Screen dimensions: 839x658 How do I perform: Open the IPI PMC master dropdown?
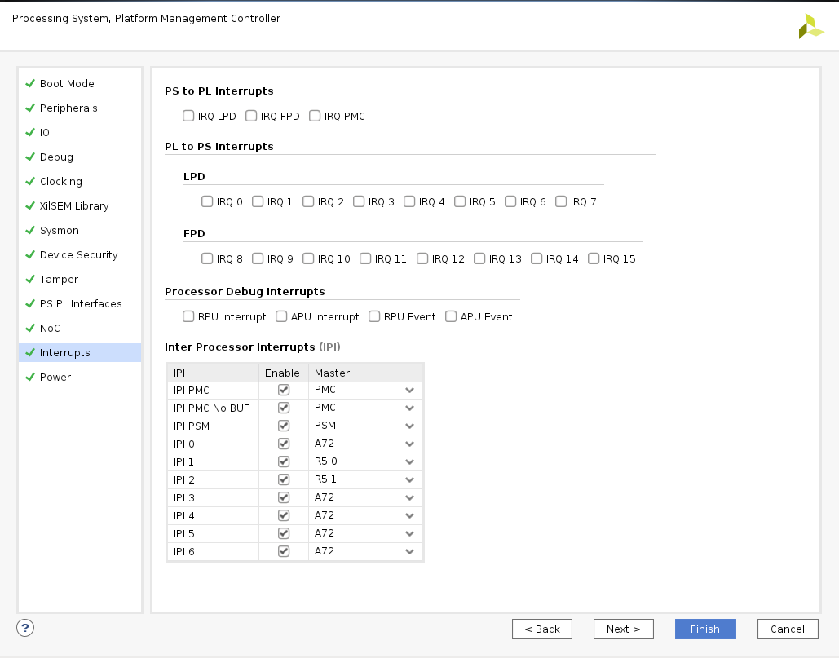point(409,391)
